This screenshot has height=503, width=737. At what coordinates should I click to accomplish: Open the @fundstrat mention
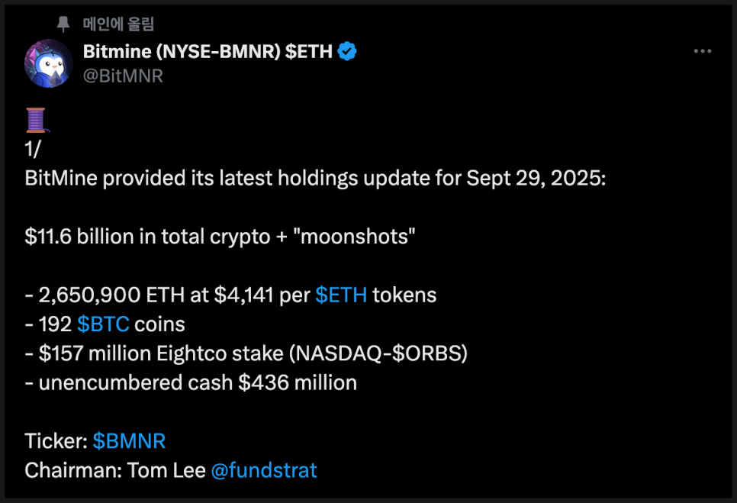pyautogui.click(x=264, y=471)
